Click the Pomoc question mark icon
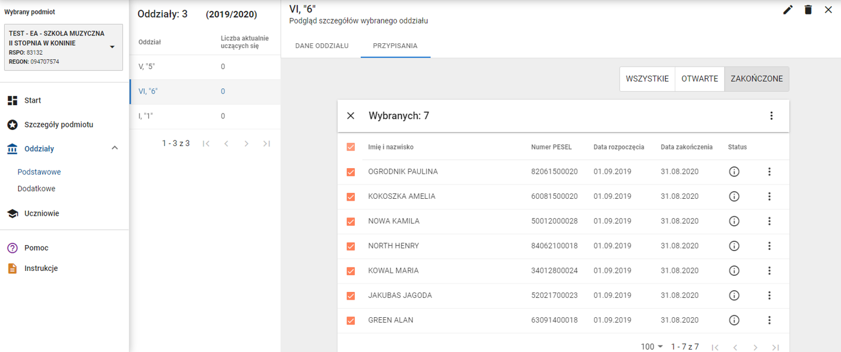Screen dimensions: 841x352 tap(12, 248)
